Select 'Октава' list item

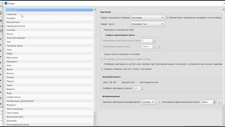pyautogui.click(x=49, y=77)
